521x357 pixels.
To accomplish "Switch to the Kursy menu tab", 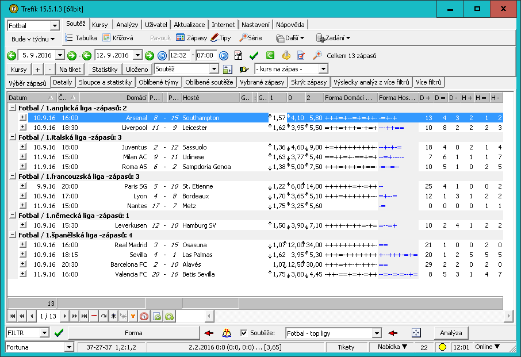I will 100,25.
